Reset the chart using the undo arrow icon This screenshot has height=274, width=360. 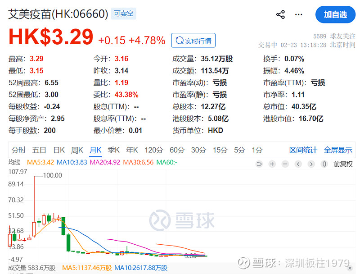260,164
